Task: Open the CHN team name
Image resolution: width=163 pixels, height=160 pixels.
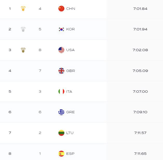Action: click(x=71, y=9)
